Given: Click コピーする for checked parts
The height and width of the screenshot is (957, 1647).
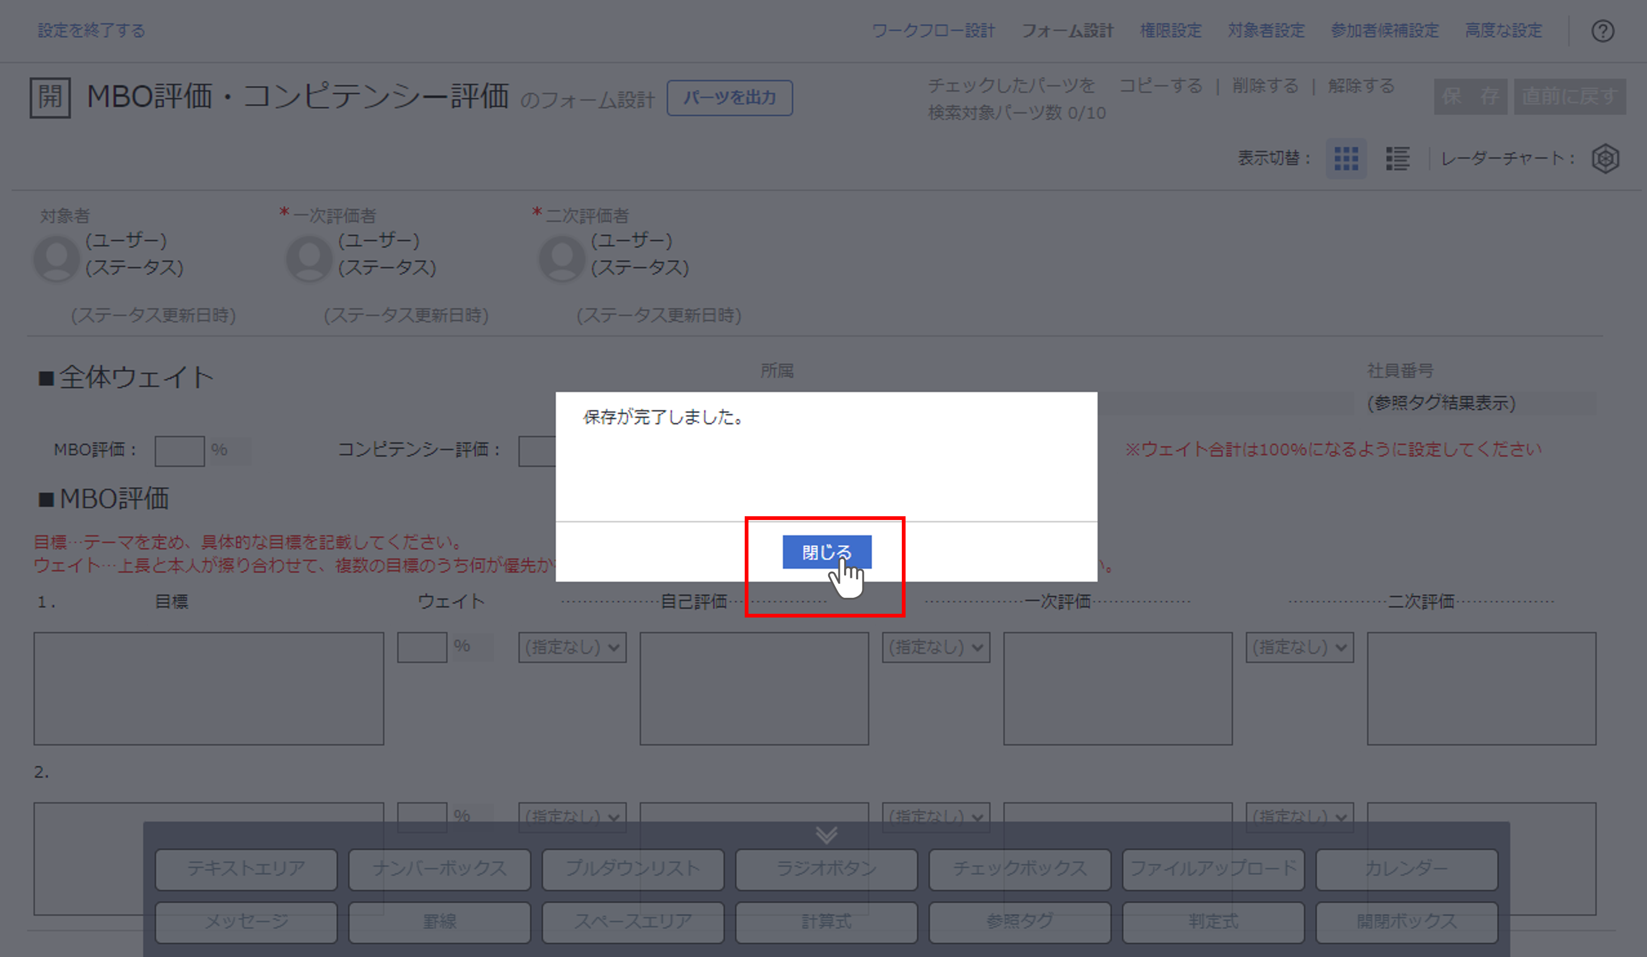Looking at the screenshot, I should point(1161,86).
